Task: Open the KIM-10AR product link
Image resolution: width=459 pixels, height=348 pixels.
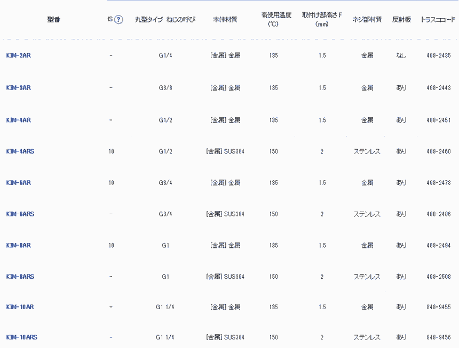Action: 20,307
